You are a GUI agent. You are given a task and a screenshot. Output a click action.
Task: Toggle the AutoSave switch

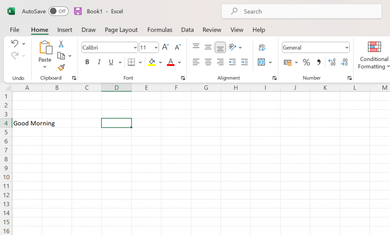(x=58, y=11)
